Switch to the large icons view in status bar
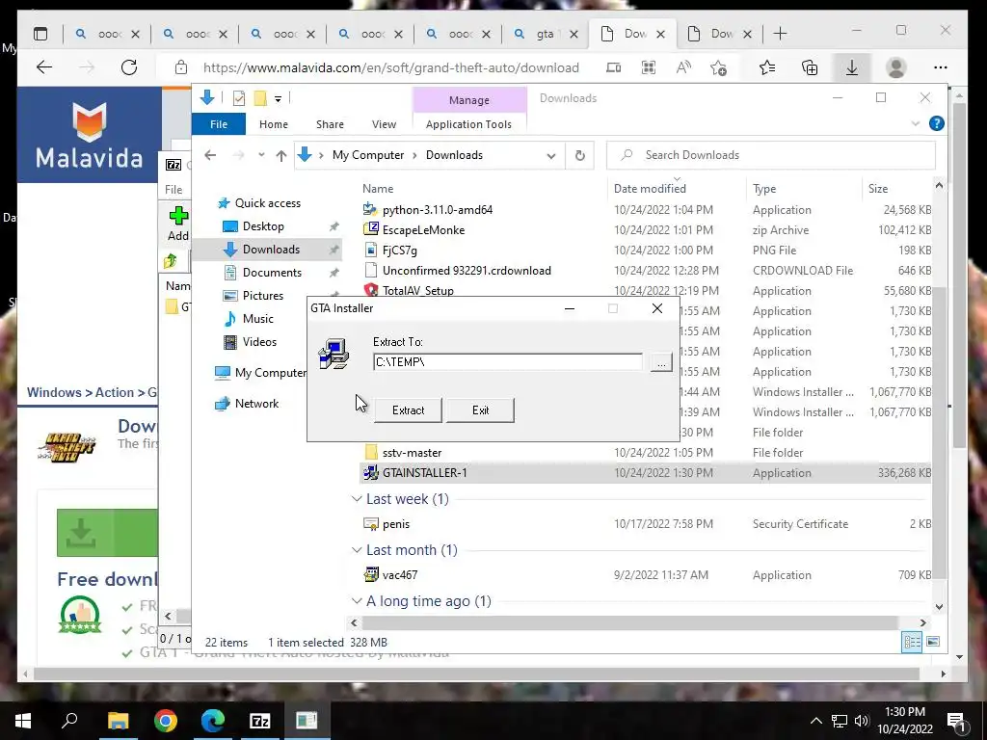 pos(933,642)
